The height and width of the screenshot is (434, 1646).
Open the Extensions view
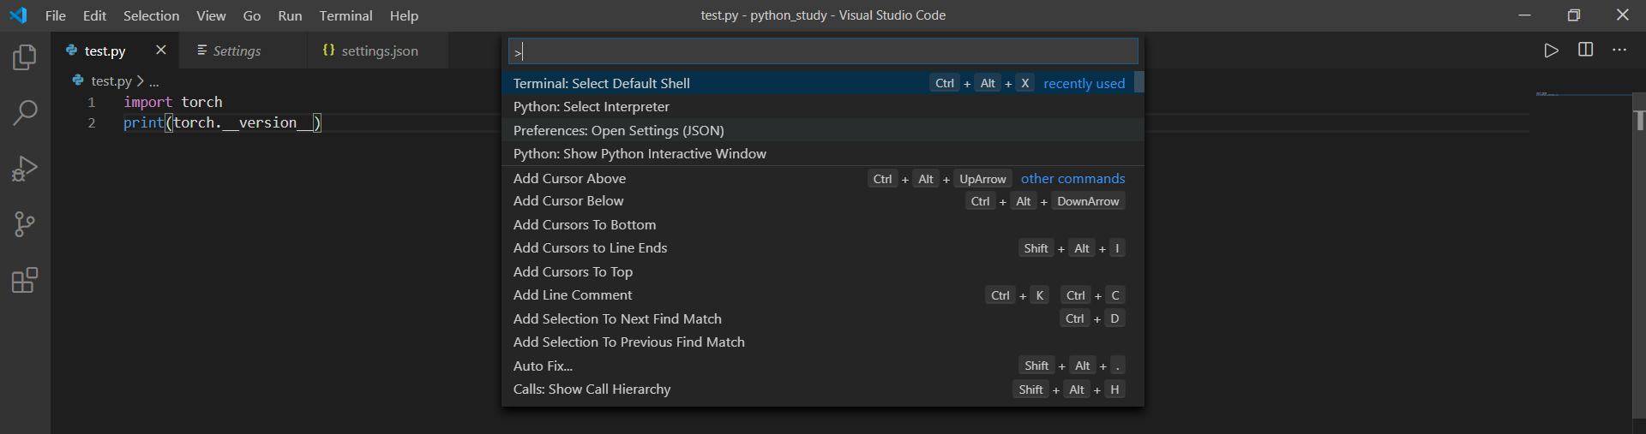(25, 281)
